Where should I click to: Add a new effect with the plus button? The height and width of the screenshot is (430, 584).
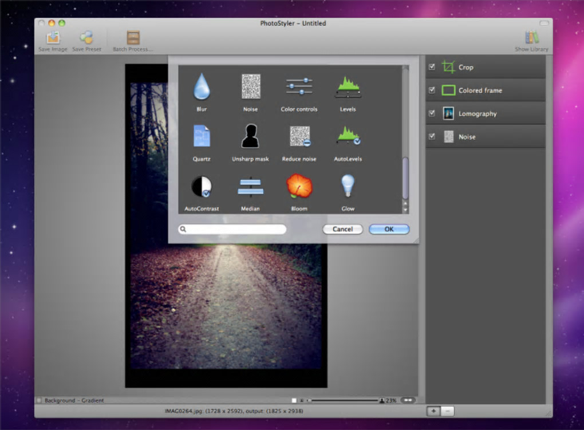(433, 411)
